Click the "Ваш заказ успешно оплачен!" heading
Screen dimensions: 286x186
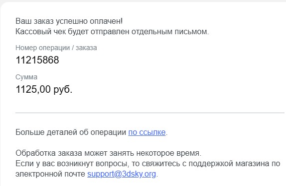(x=69, y=21)
